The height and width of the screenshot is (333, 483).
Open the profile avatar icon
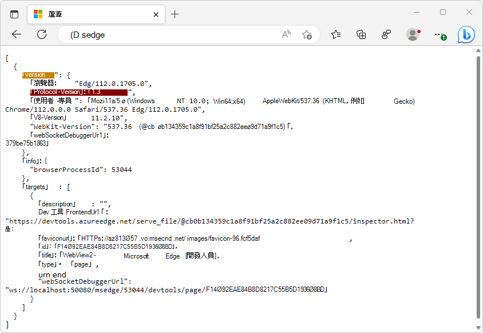click(413, 34)
